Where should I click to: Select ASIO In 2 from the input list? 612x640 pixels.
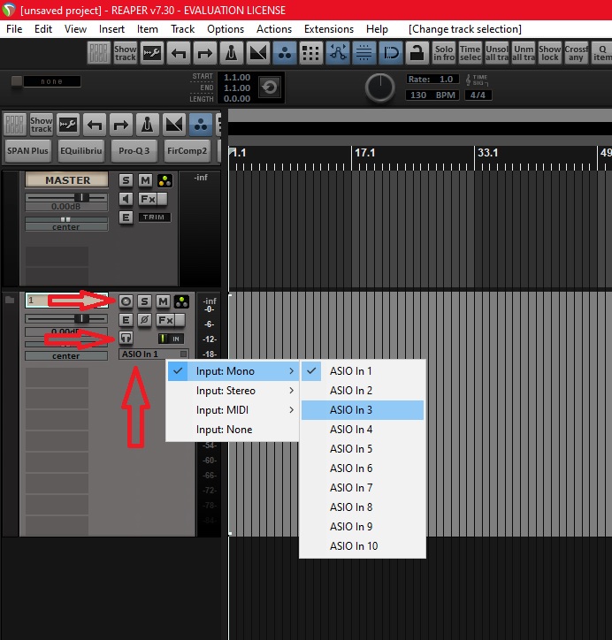click(x=363, y=391)
